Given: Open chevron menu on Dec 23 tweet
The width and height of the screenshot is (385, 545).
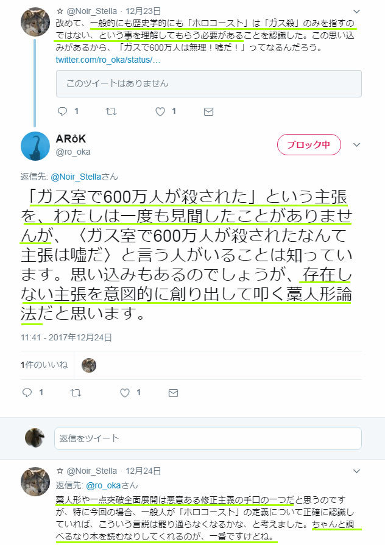Looking at the screenshot, I should 356,11.
